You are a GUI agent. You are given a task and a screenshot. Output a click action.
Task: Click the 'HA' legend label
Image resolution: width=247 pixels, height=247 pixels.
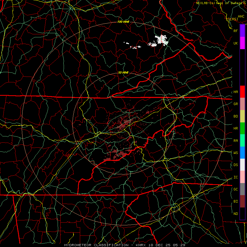point(236,92)
